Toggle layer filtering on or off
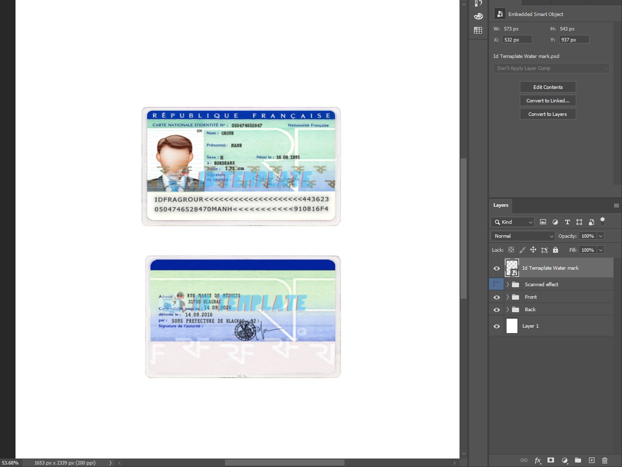Image resolution: width=622 pixels, height=467 pixels. point(602,221)
